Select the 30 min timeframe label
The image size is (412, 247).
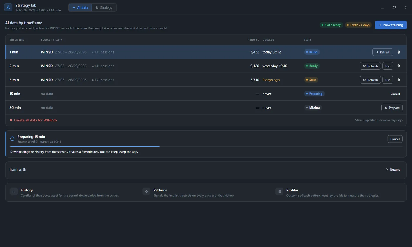[15, 108]
